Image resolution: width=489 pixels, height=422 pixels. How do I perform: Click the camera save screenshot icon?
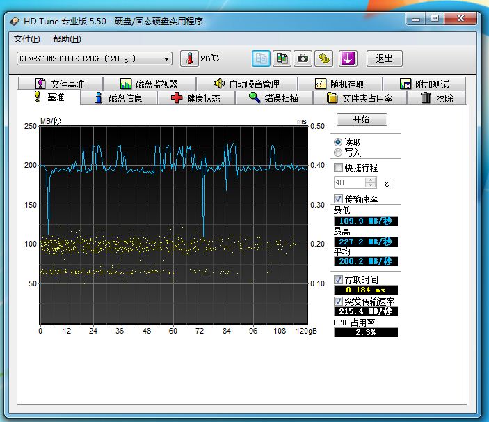tap(303, 58)
